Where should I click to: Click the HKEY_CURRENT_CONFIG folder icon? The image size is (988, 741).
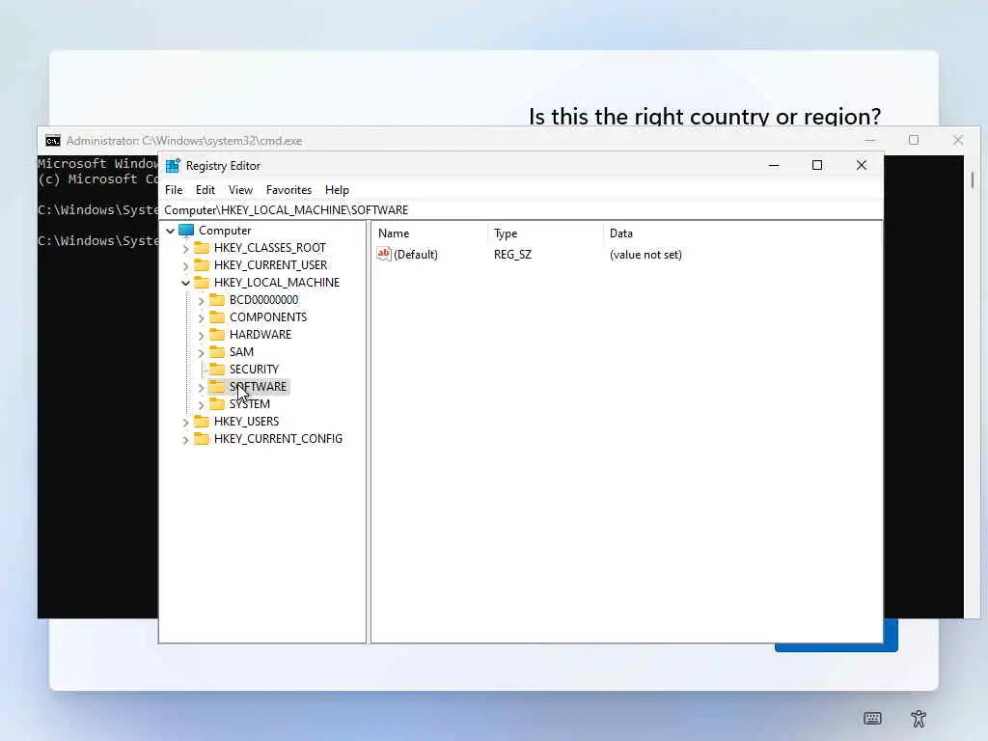tap(202, 438)
